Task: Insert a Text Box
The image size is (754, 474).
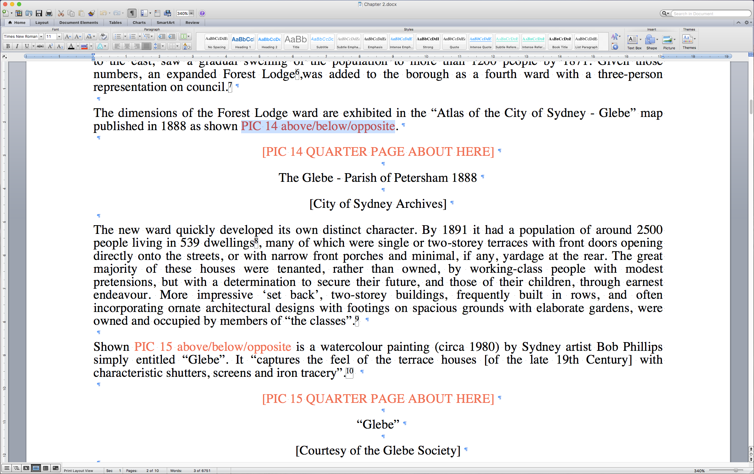Action: (x=632, y=40)
